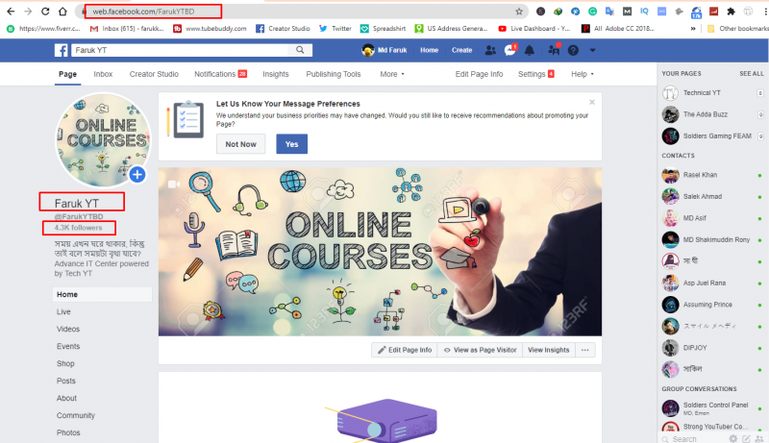Switch to the Inbox tab
This screenshot has width=769, height=443.
pos(103,74)
